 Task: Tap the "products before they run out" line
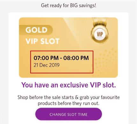pos(68,103)
